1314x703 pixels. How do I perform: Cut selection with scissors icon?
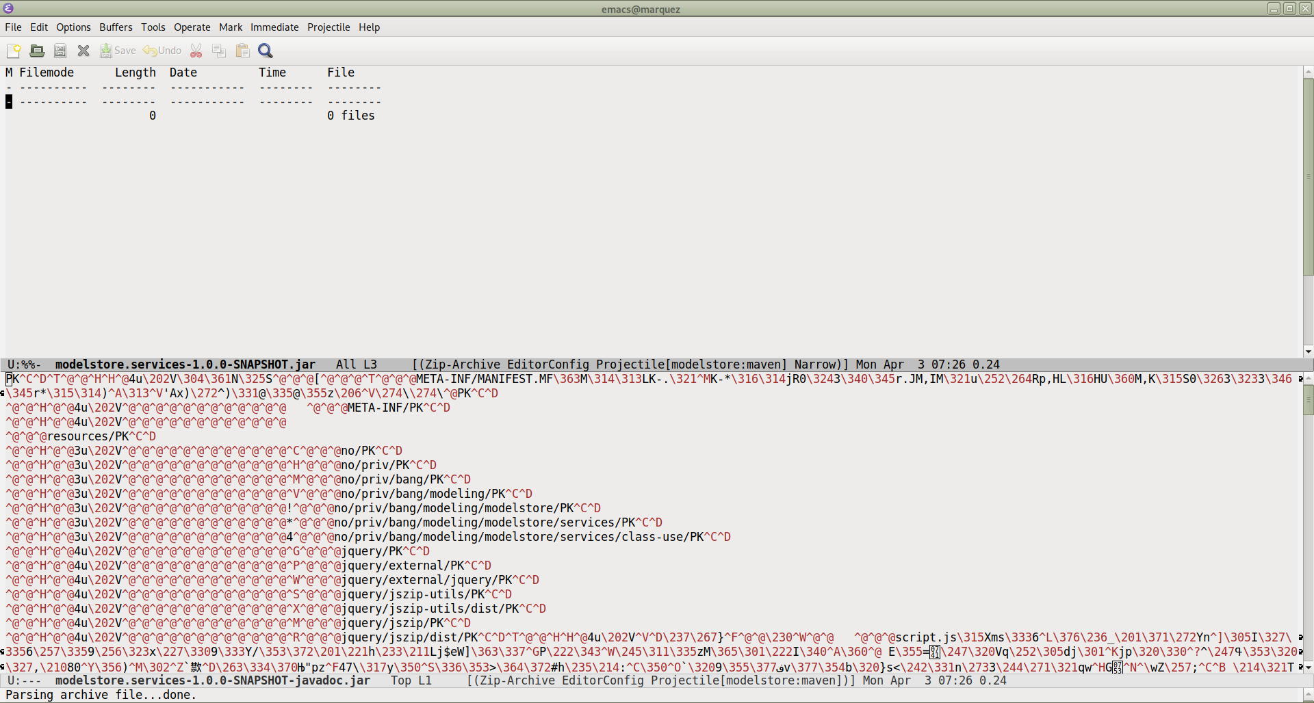coord(196,50)
